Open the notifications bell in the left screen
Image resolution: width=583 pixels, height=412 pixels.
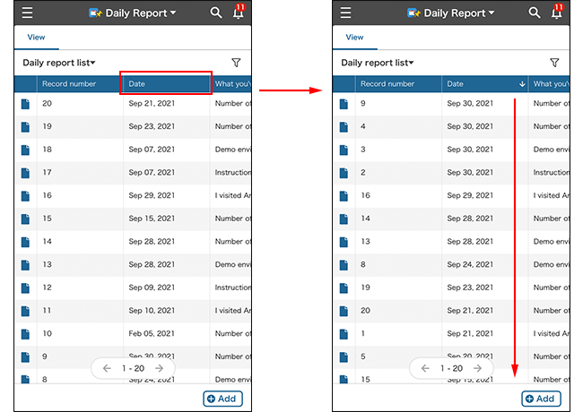coord(238,13)
